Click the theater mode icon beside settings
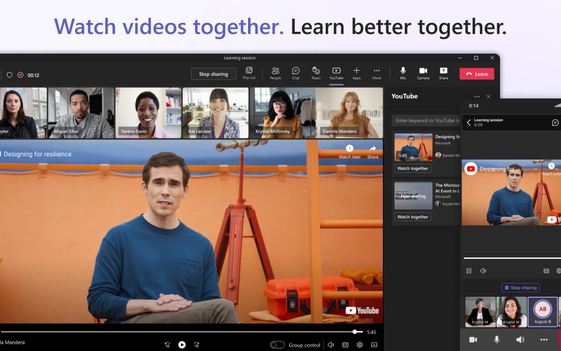The width and height of the screenshot is (561, 351). point(374,345)
